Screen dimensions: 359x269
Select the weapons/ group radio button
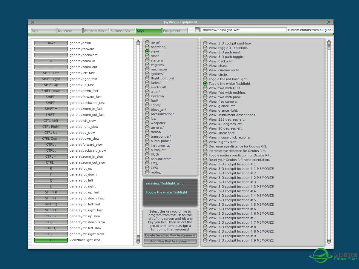pyautogui.click(x=147, y=123)
